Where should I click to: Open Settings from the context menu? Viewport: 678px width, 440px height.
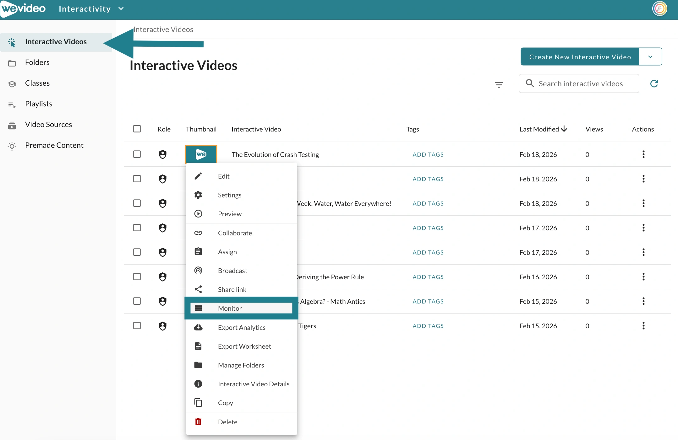241,195
